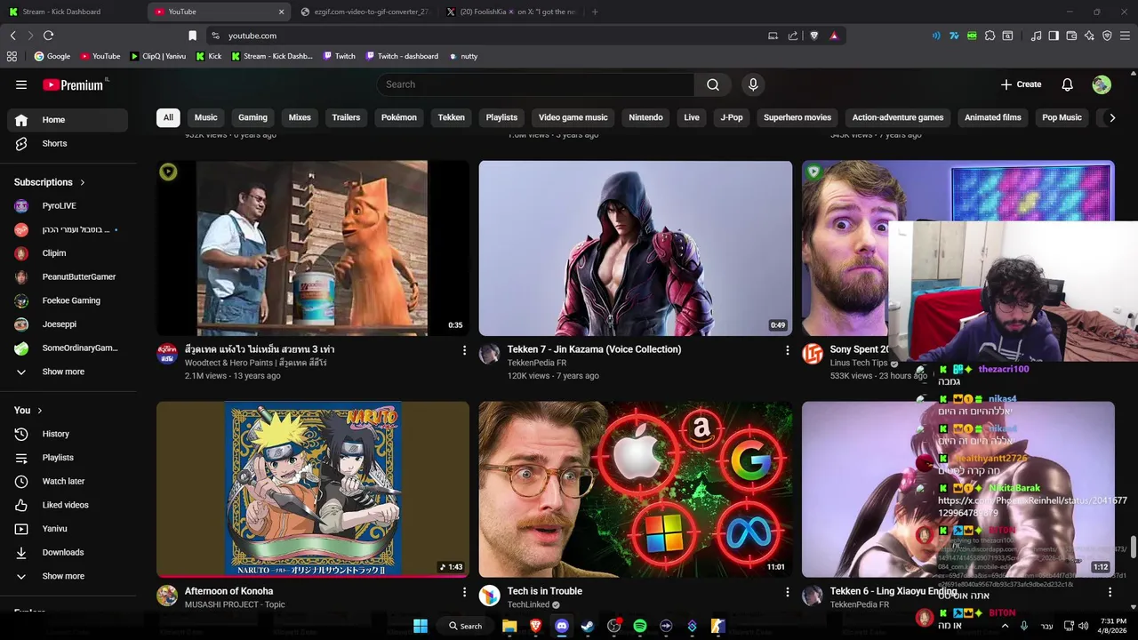Select the Tekken filter chip

(451, 117)
